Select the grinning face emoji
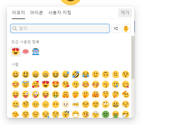The image size is (175, 125). [x=16, y=74]
